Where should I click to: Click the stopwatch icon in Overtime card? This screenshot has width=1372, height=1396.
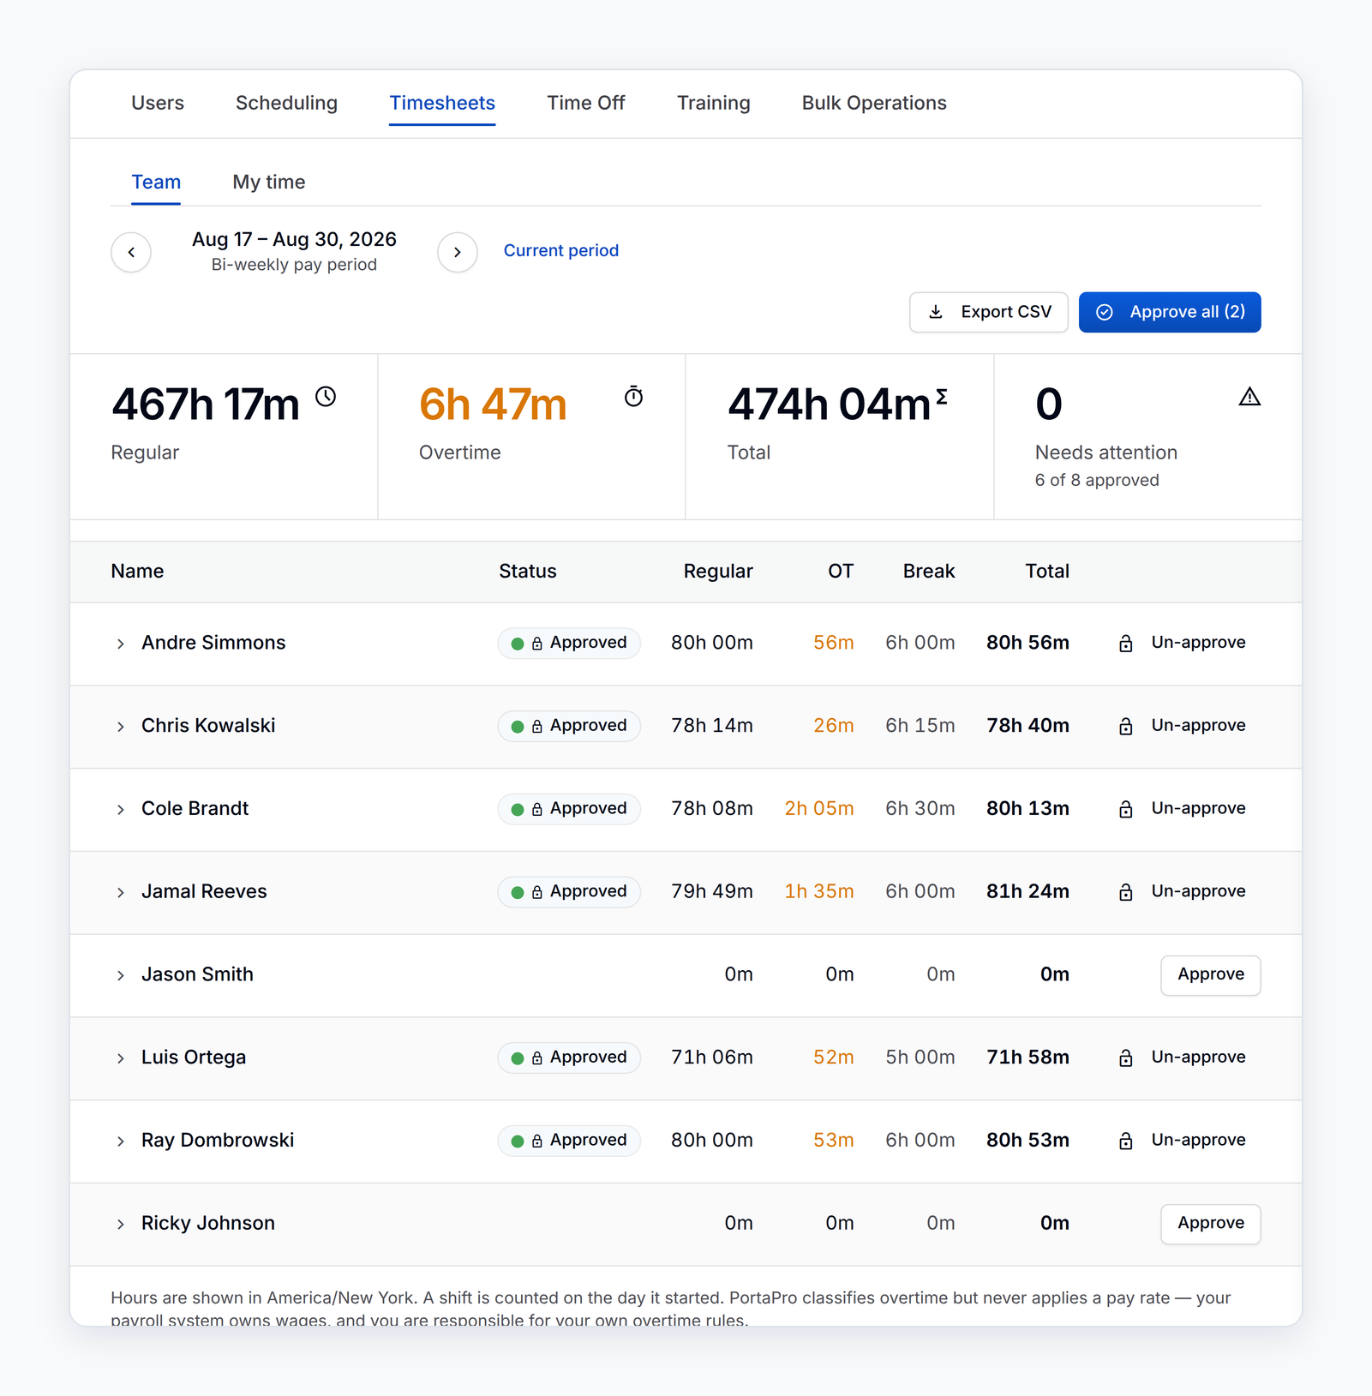coord(633,397)
